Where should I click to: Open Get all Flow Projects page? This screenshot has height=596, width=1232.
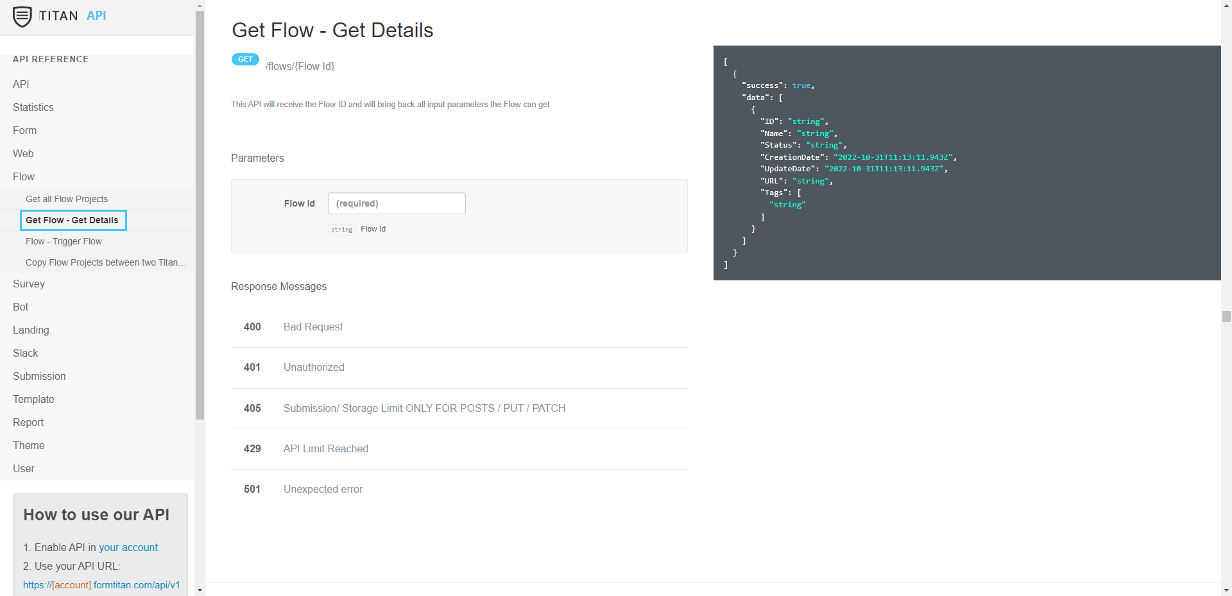click(x=67, y=199)
